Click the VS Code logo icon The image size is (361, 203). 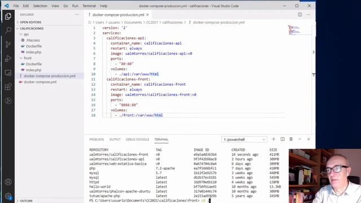coord(7,6)
